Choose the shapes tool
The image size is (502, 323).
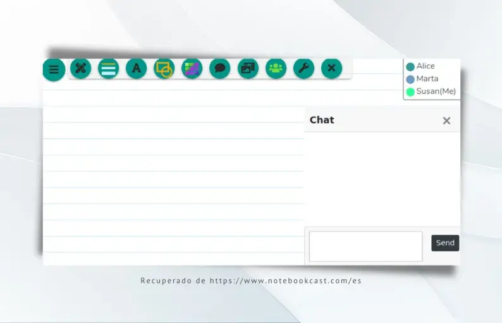tap(164, 68)
